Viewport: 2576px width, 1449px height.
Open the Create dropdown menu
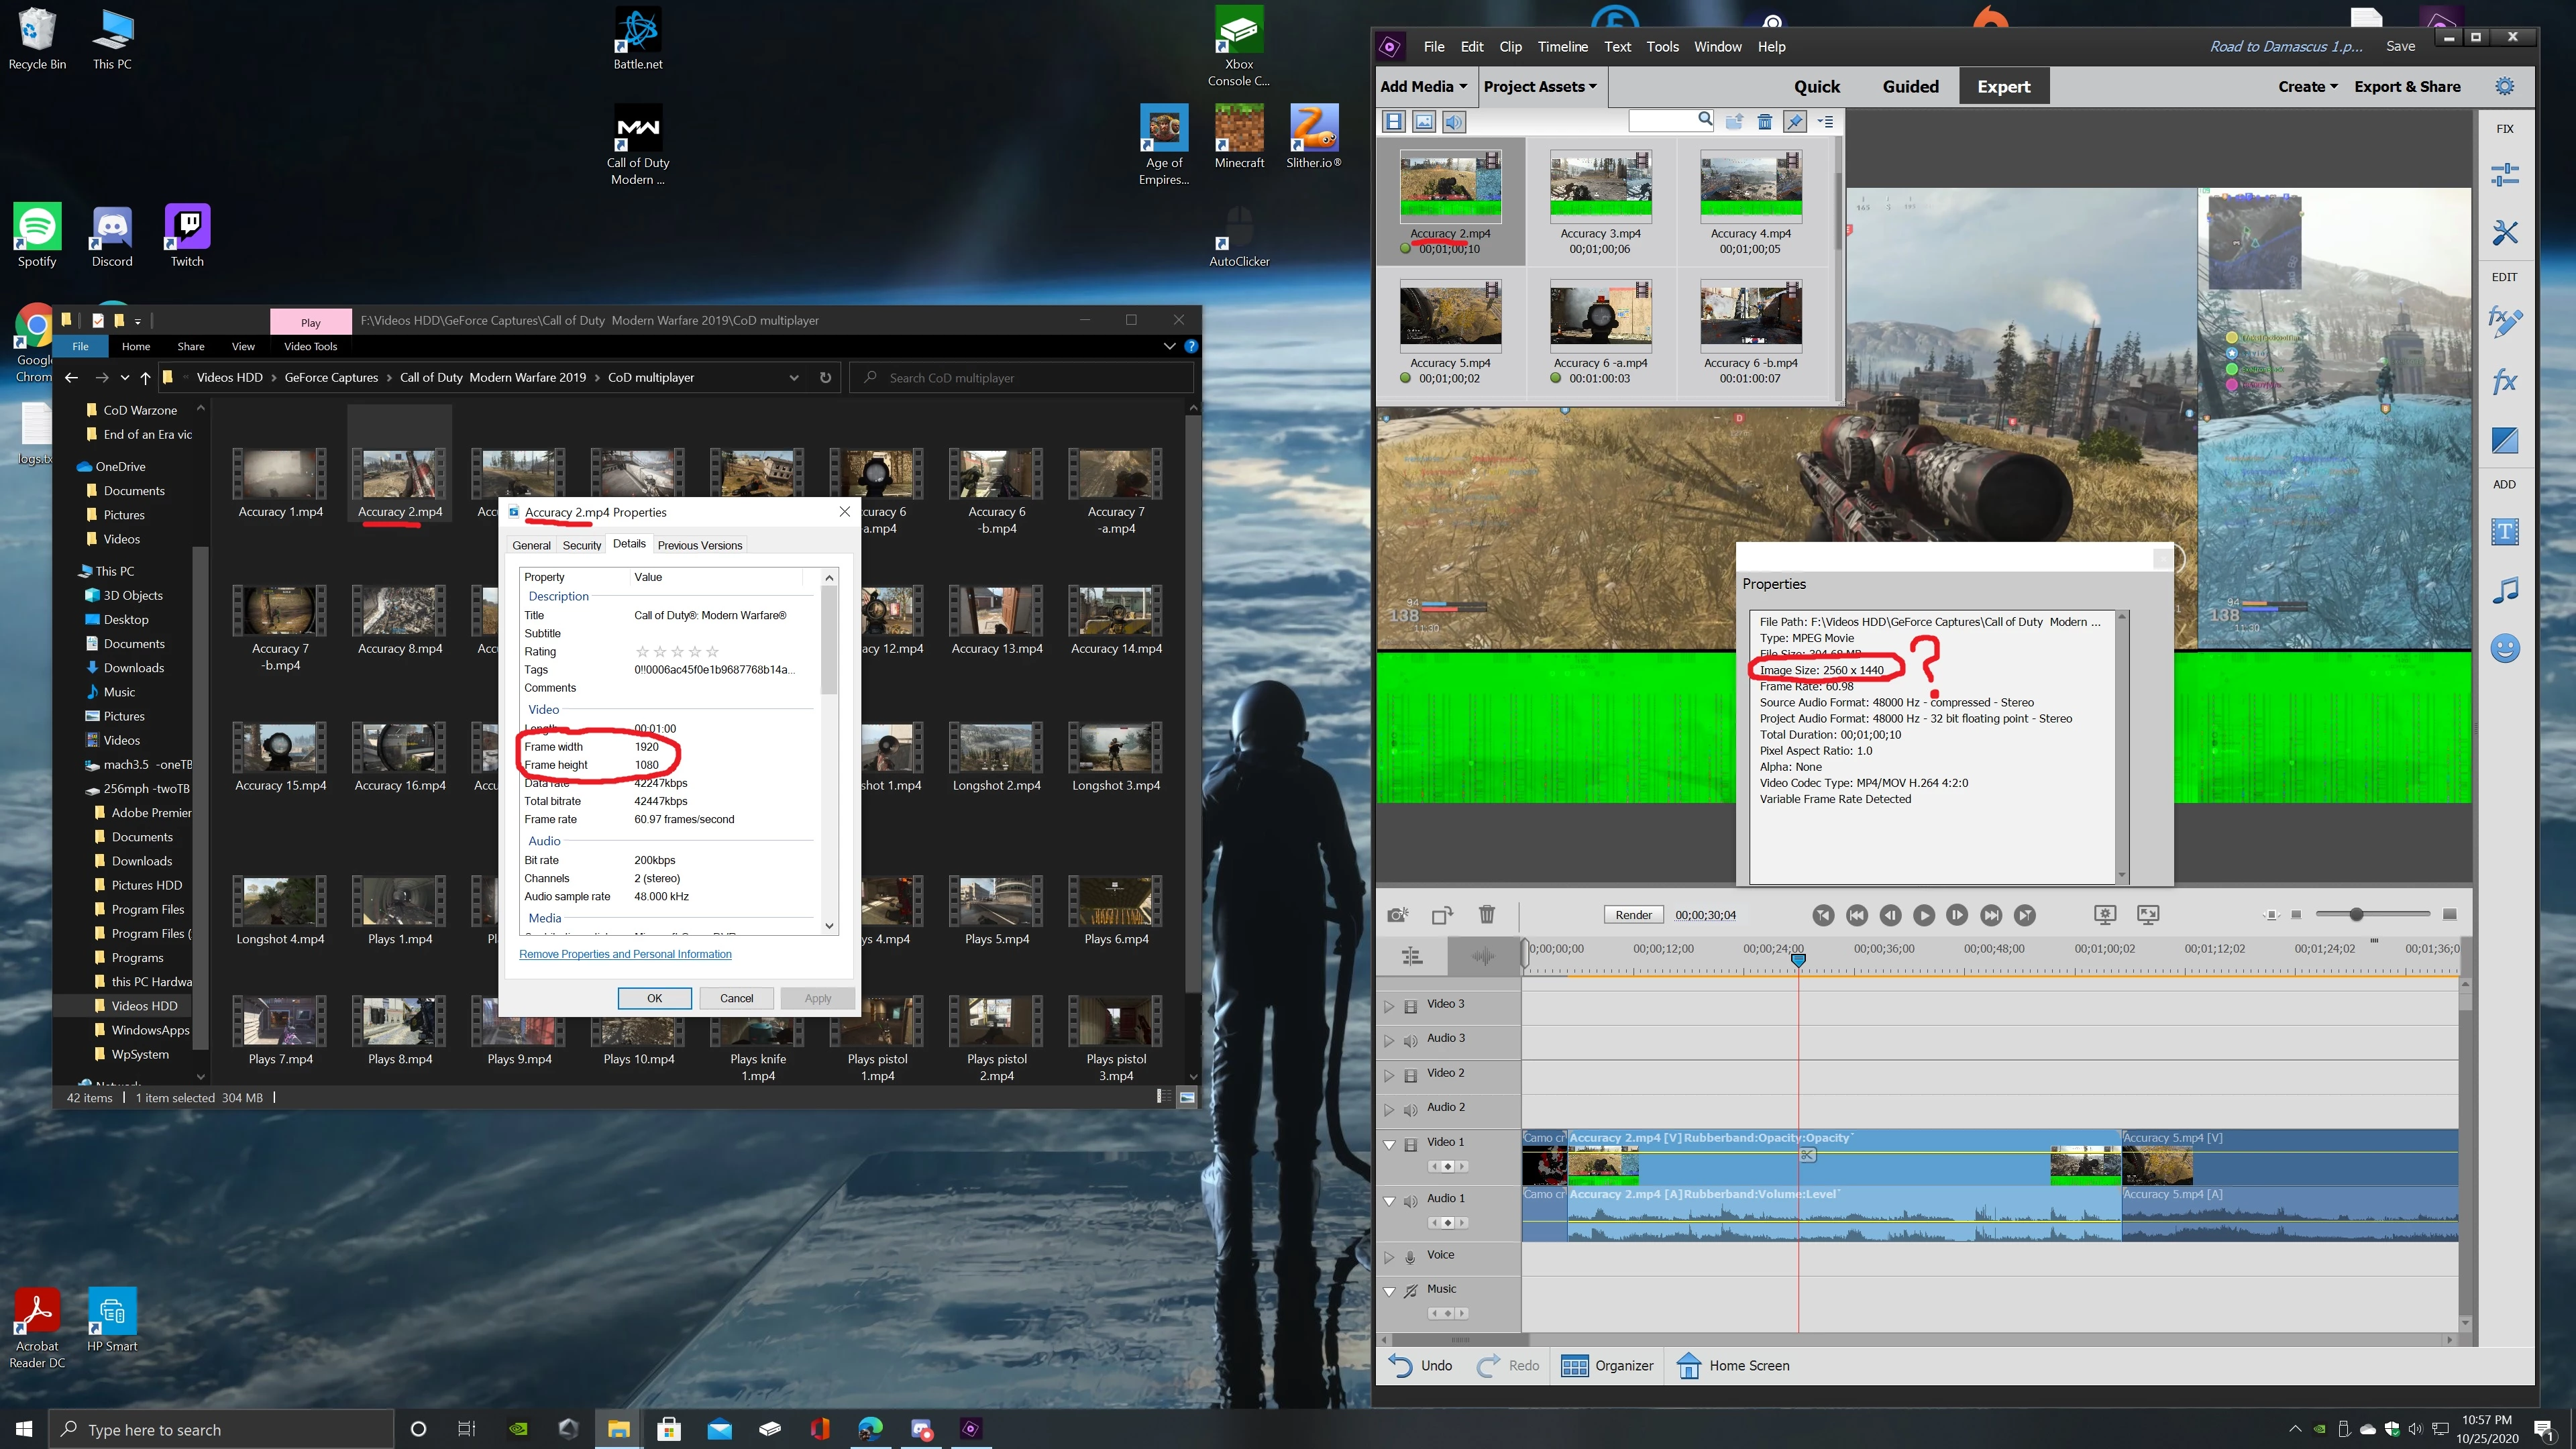pos(2307,87)
